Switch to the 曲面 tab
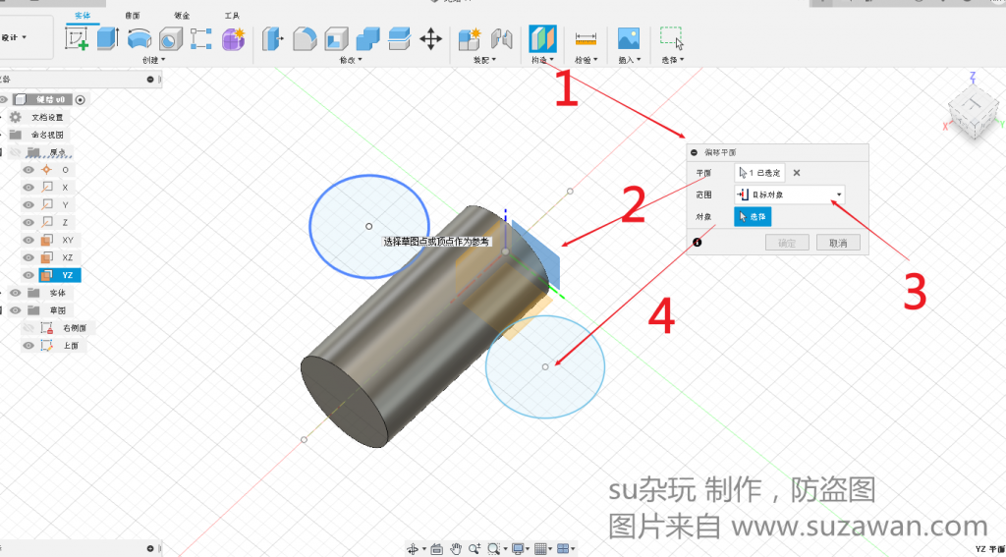Screen dimensions: 1006x557 click(133, 15)
